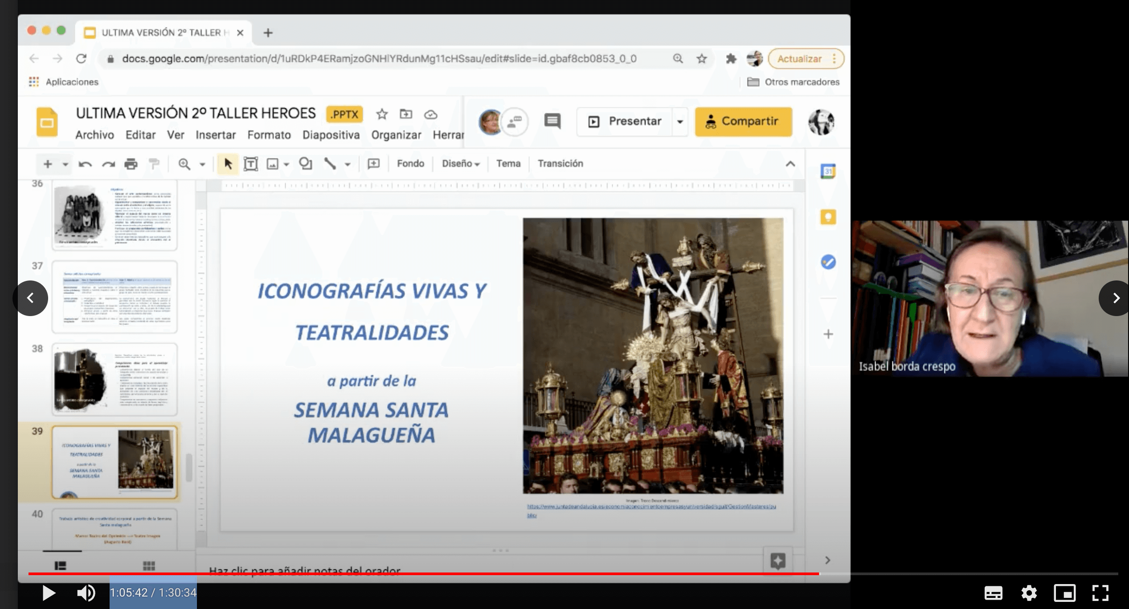Screen dimensions: 1129x609
Task: Expand the Presentar dropdown arrow
Action: [680, 122]
